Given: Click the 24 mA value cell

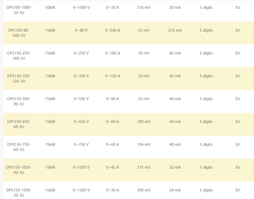Looking at the screenshot, I should click(x=175, y=190).
